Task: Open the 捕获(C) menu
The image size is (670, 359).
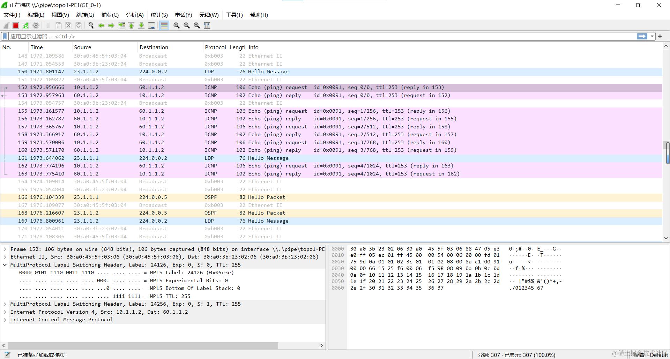Action: 110,15
